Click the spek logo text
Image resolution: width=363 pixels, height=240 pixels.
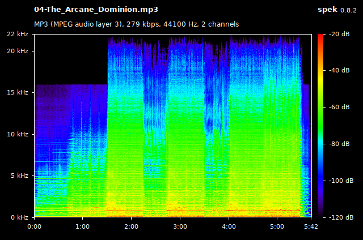[x=326, y=10]
